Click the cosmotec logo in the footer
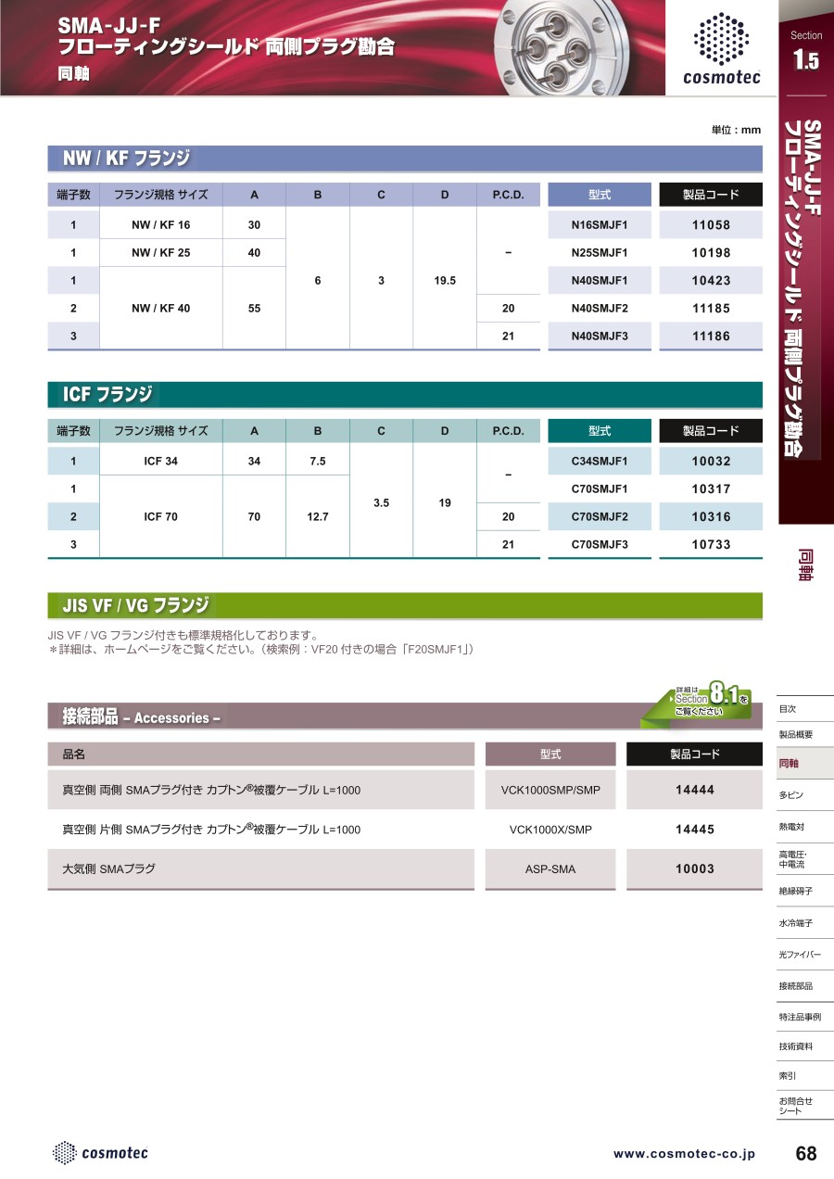834x1179 pixels. (x=101, y=1153)
